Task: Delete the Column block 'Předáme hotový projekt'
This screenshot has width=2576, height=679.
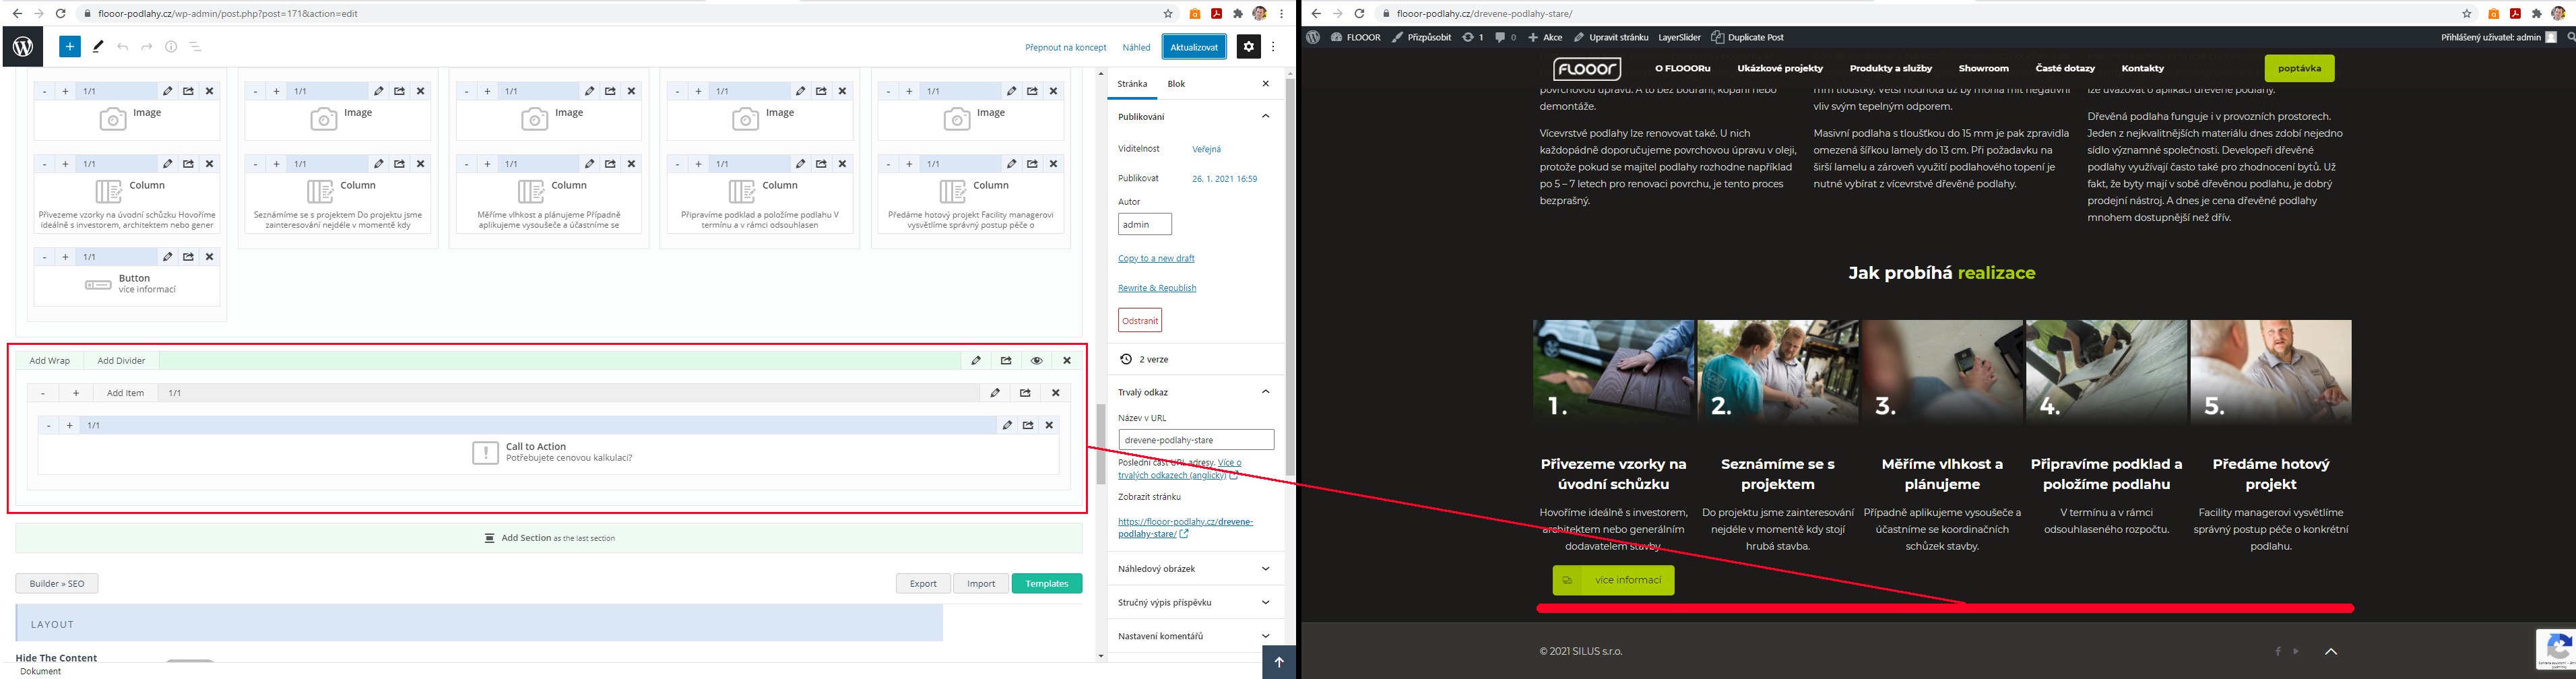Action: pyautogui.click(x=1054, y=164)
